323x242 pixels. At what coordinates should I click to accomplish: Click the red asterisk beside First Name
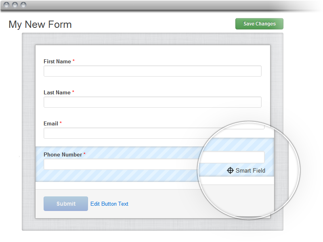73,61
